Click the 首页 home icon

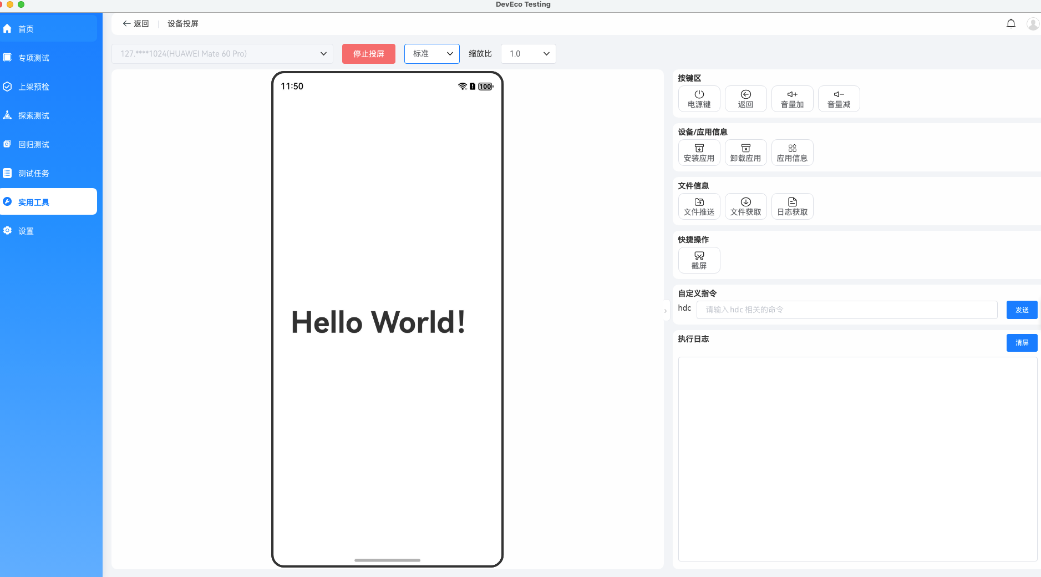(7, 29)
